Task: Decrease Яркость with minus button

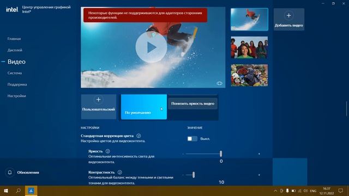Action: pyautogui.click(x=183, y=154)
